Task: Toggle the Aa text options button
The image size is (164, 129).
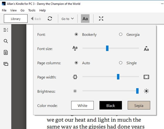Action: tap(85, 19)
